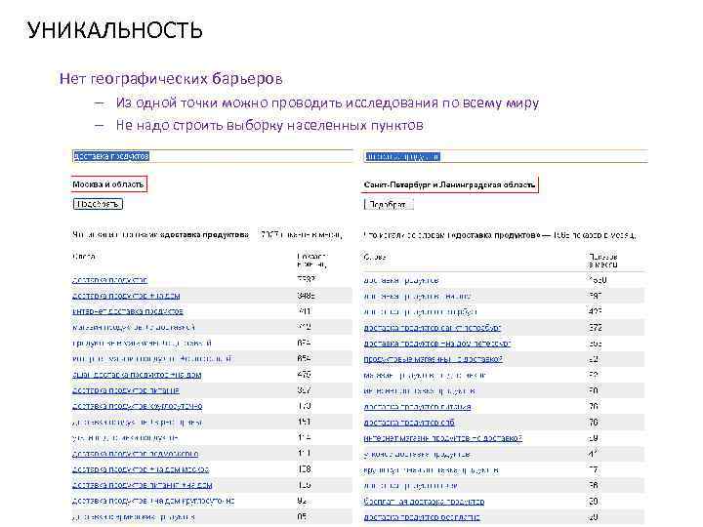This screenshot has height=527, width=703.
Task: Click the search field above Санкт-Петербург region
Action: pyautogui.click(x=503, y=155)
